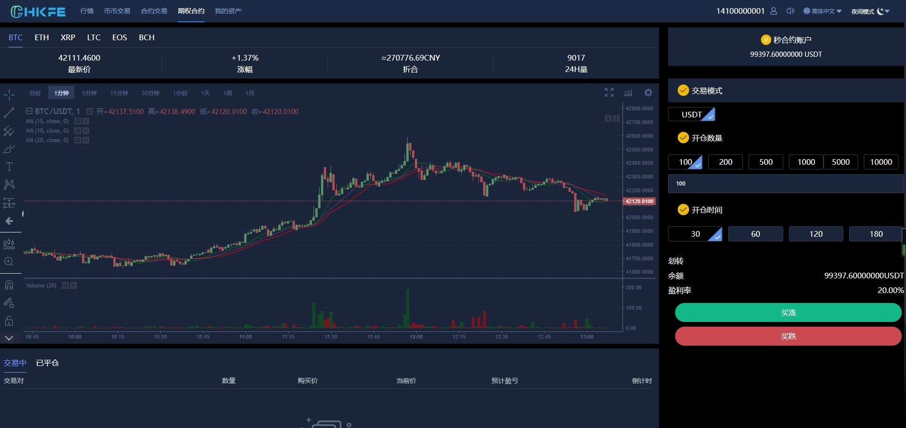906x428 pixels.
Task: Select the text annotation tool
Action: coord(9,168)
